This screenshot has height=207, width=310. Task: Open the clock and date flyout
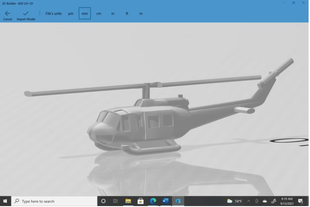pyautogui.click(x=287, y=201)
